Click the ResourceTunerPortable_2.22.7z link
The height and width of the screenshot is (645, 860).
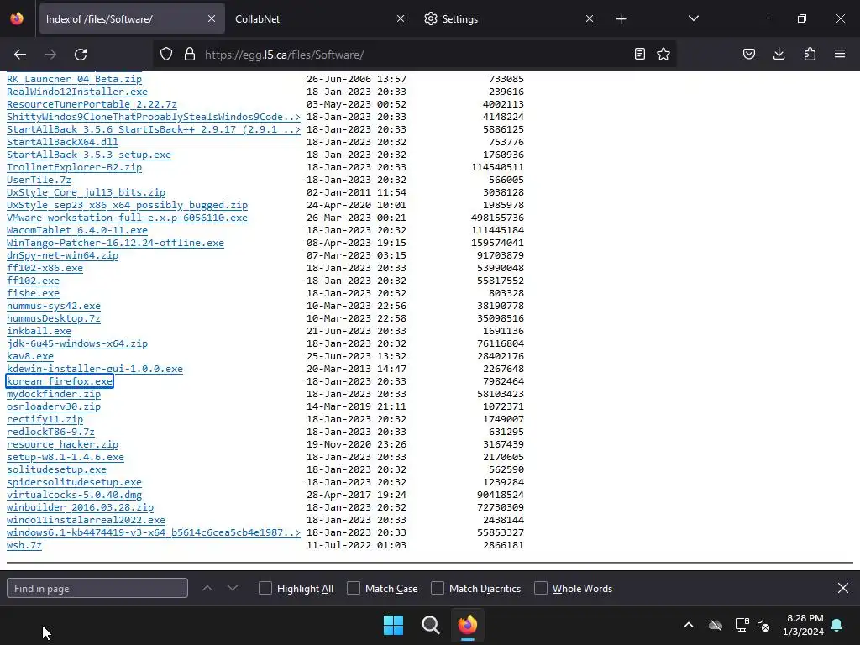coord(92,104)
